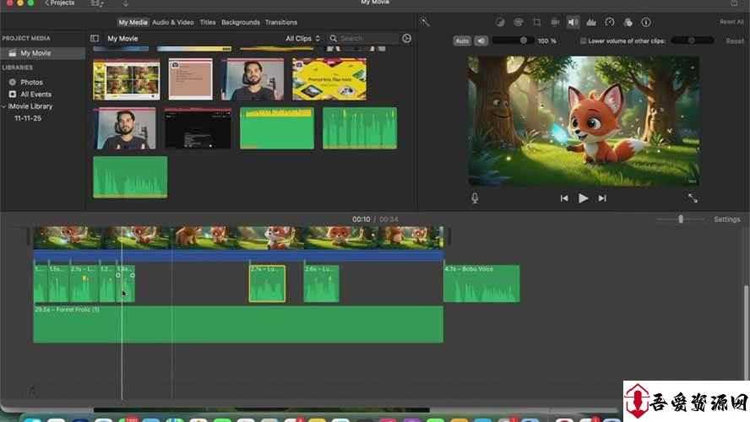Click the timeline zoom slider
750x422 pixels.
pos(681,219)
